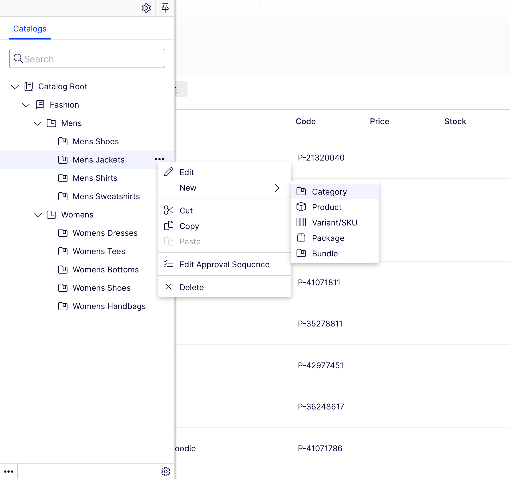The image size is (510, 479).
Task: Click the settings gear at the bottom right
Action: [x=166, y=471]
